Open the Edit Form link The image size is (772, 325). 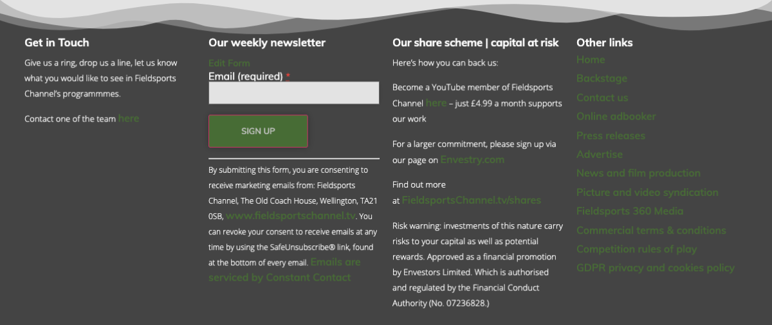click(229, 63)
